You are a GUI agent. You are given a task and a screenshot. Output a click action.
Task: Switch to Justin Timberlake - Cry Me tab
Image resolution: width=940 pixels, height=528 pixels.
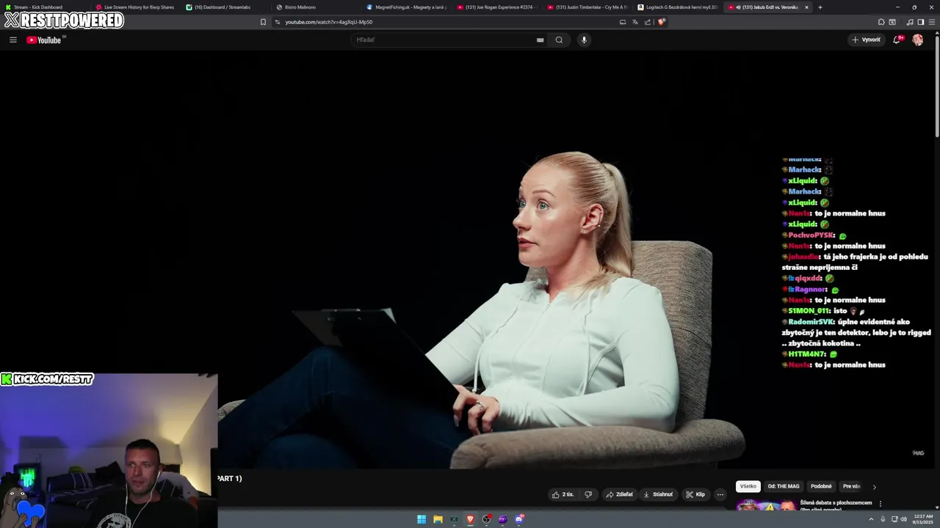(587, 7)
